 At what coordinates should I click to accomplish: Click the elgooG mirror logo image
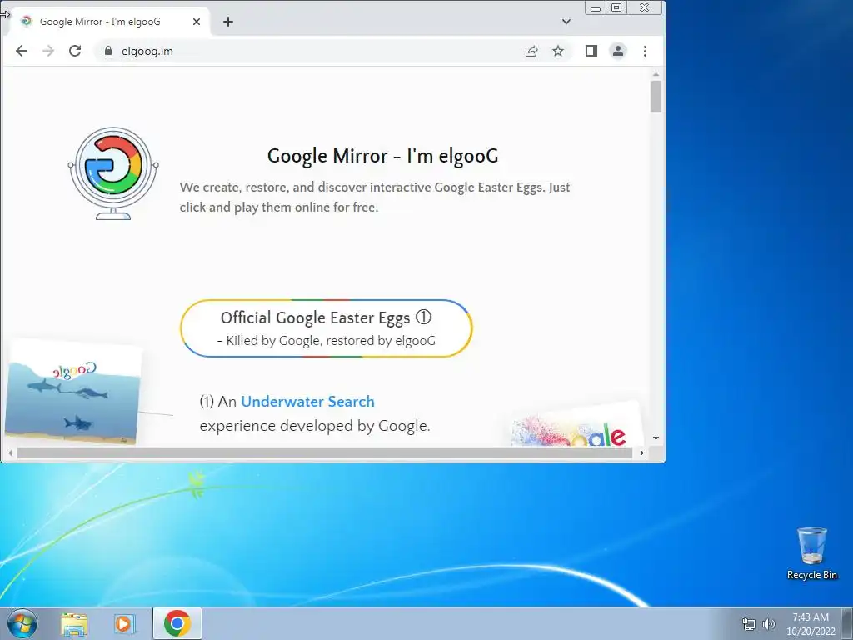(x=113, y=173)
